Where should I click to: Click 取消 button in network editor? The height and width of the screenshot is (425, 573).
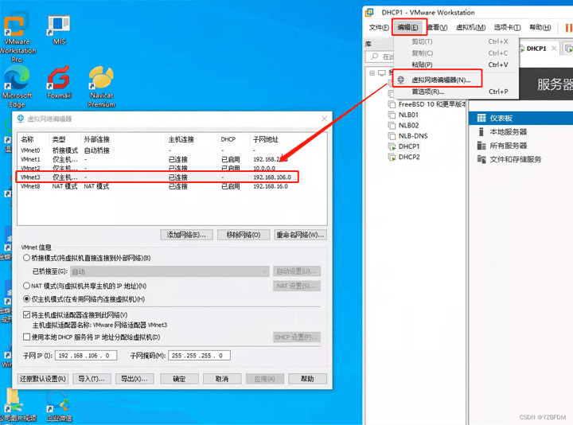click(222, 379)
